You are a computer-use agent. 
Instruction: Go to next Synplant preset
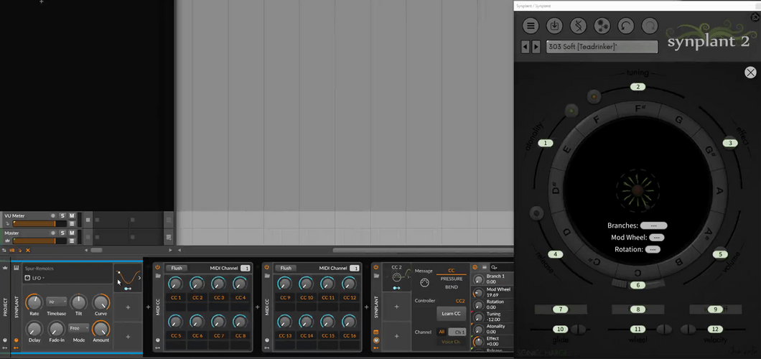pyautogui.click(x=536, y=47)
